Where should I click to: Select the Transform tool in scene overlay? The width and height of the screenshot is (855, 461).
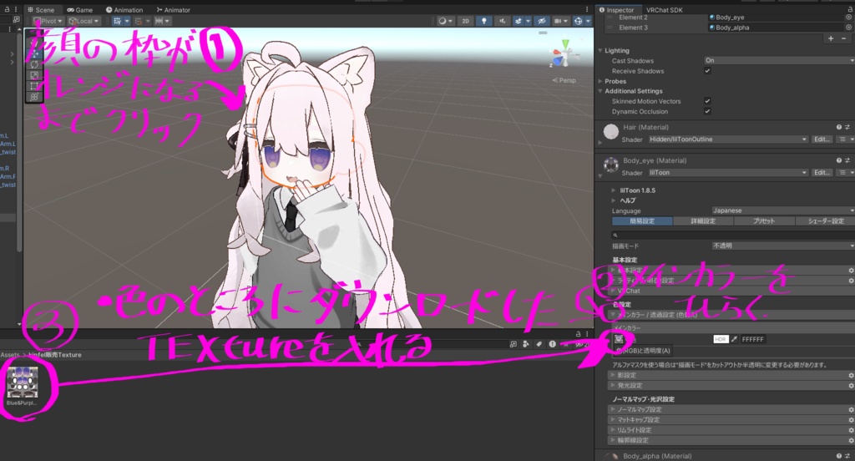pyautogui.click(x=34, y=97)
